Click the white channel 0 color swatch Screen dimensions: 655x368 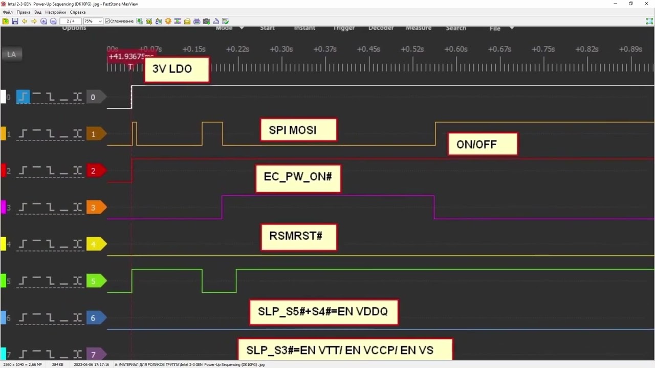coord(3,97)
